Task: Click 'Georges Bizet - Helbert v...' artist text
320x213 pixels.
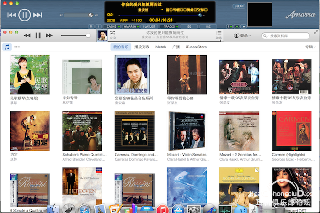Action: [293, 159]
